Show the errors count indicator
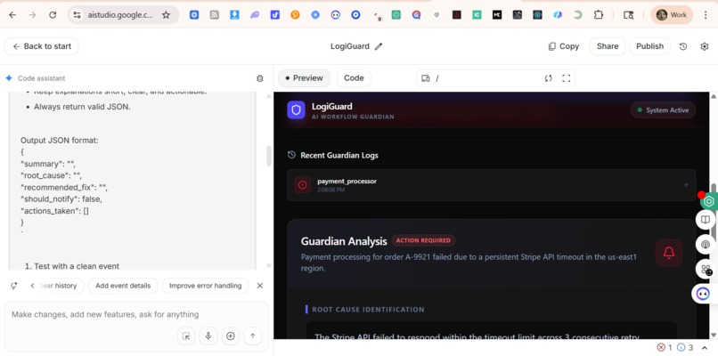 click(x=665, y=348)
